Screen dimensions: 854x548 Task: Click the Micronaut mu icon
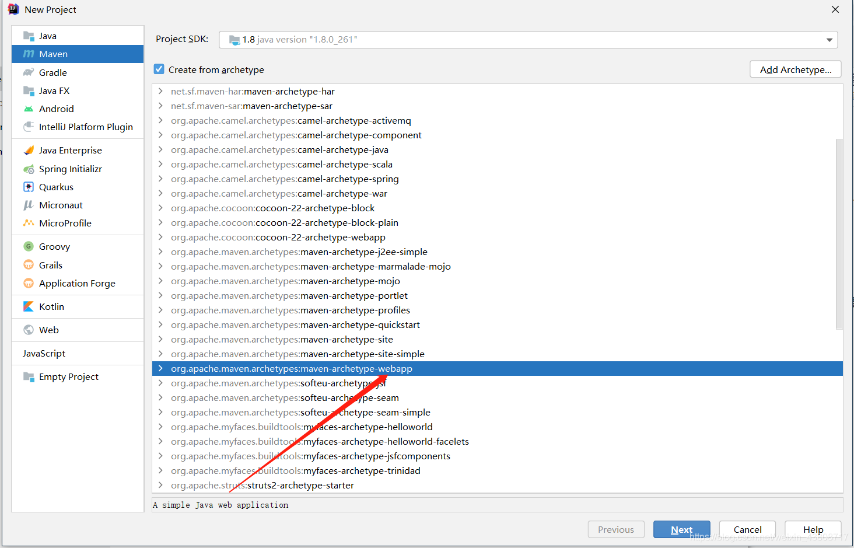pos(29,205)
